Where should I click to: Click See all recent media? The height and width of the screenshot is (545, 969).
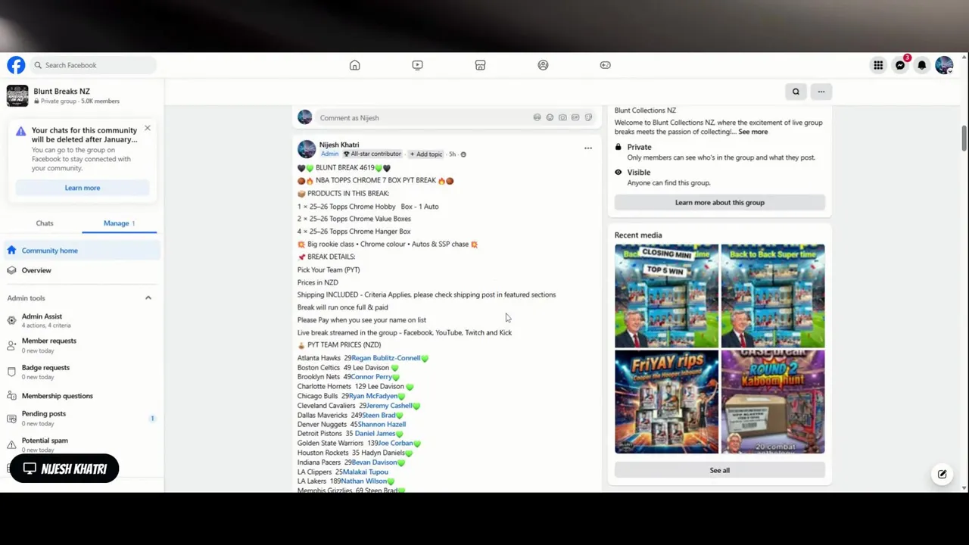pyautogui.click(x=719, y=470)
